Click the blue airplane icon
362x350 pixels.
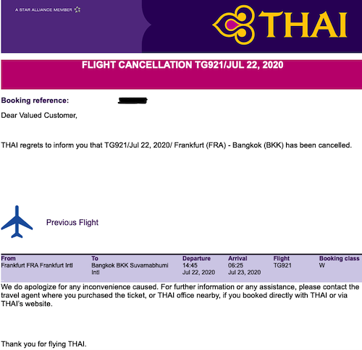click(x=17, y=222)
